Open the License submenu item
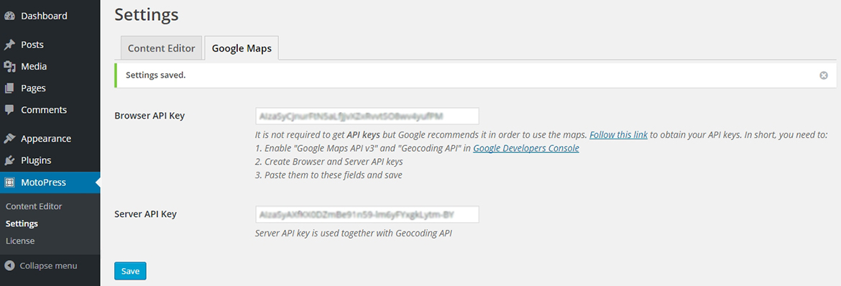This screenshot has width=841, height=286. click(20, 241)
